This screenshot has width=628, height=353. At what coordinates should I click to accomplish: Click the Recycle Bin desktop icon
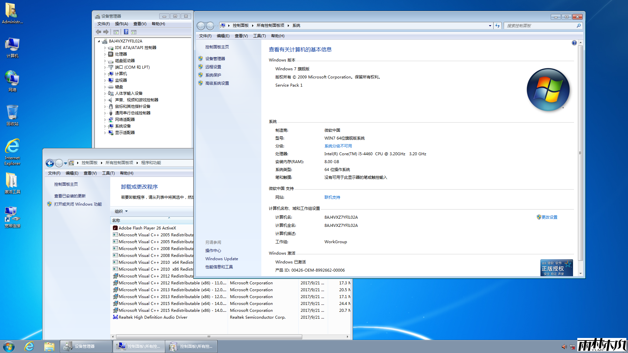(12, 113)
